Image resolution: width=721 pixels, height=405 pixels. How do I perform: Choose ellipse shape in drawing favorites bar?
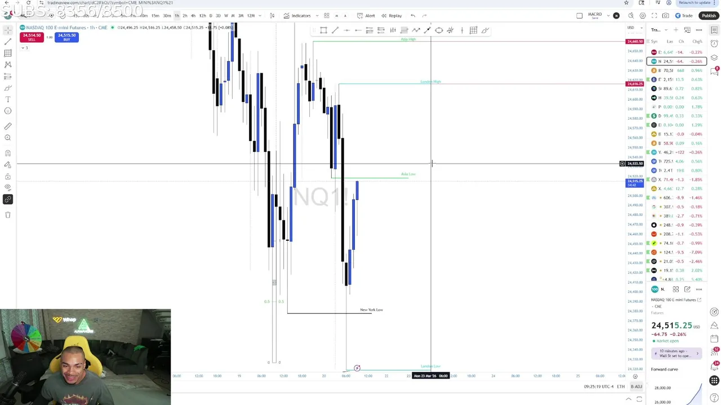pos(439,30)
